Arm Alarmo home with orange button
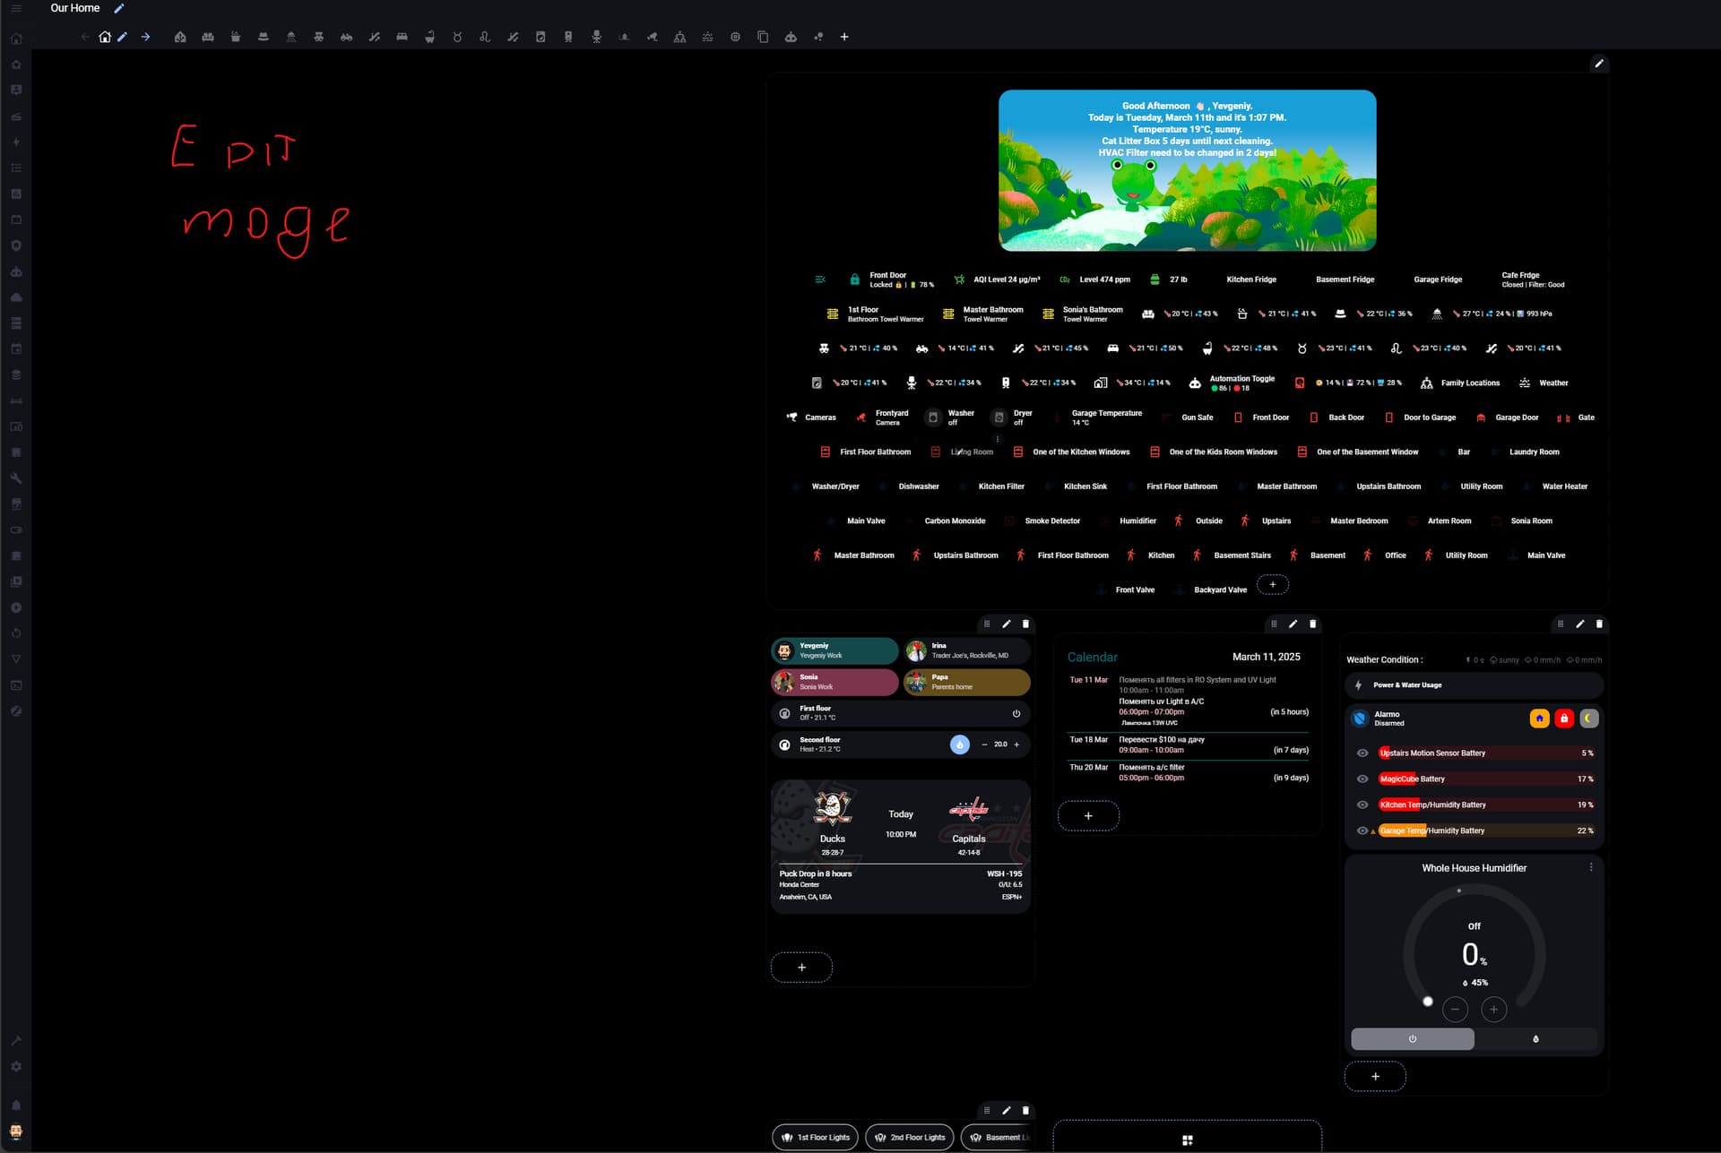1721x1153 pixels. pyautogui.click(x=1539, y=718)
